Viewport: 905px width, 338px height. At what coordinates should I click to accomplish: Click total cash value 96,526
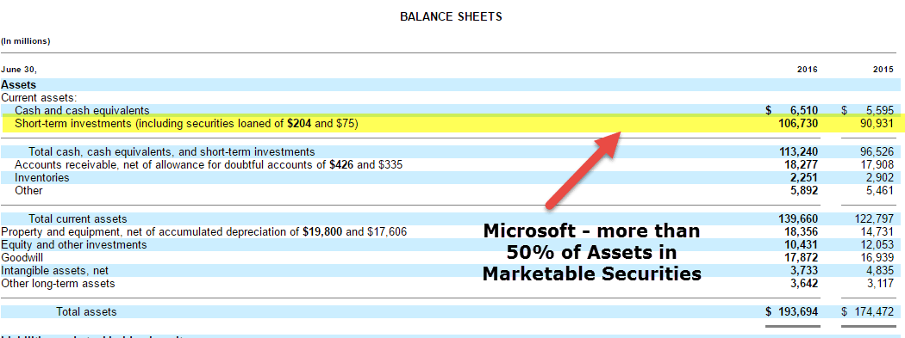coord(877,152)
